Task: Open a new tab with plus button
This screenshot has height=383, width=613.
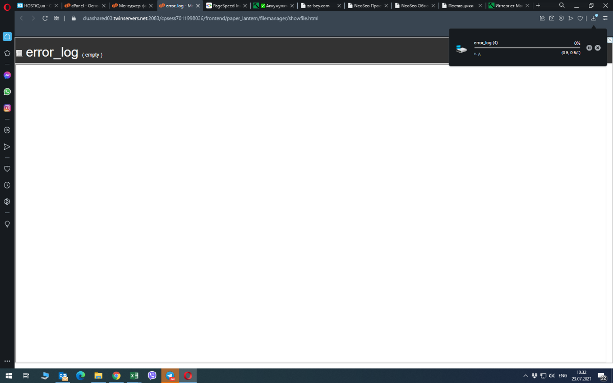Action: [538, 6]
